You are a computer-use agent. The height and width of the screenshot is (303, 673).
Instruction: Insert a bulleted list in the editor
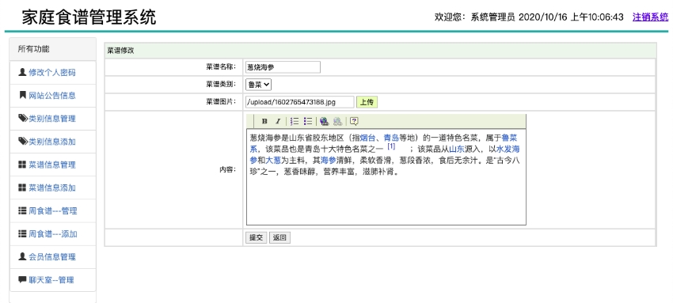click(308, 121)
